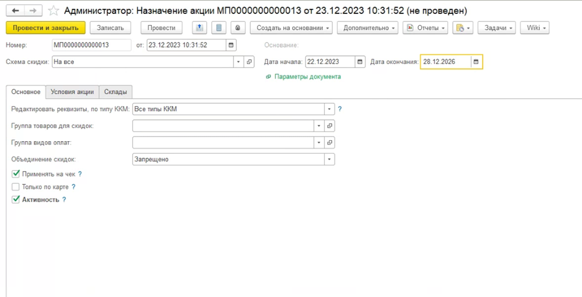Toggle the Применять на чек checkbox
582x297 pixels.
point(16,174)
